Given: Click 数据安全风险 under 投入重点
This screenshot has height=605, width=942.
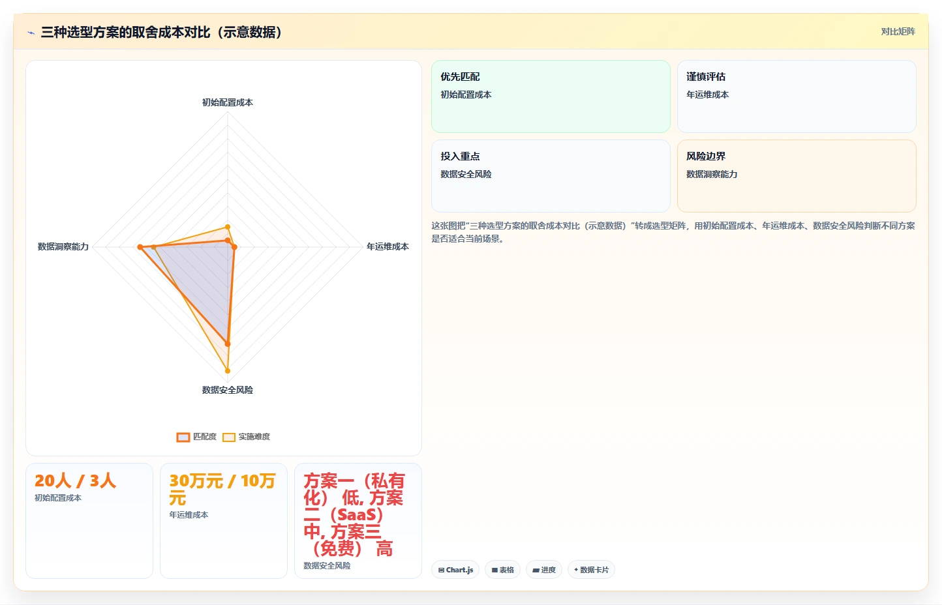Looking at the screenshot, I should coord(466,174).
